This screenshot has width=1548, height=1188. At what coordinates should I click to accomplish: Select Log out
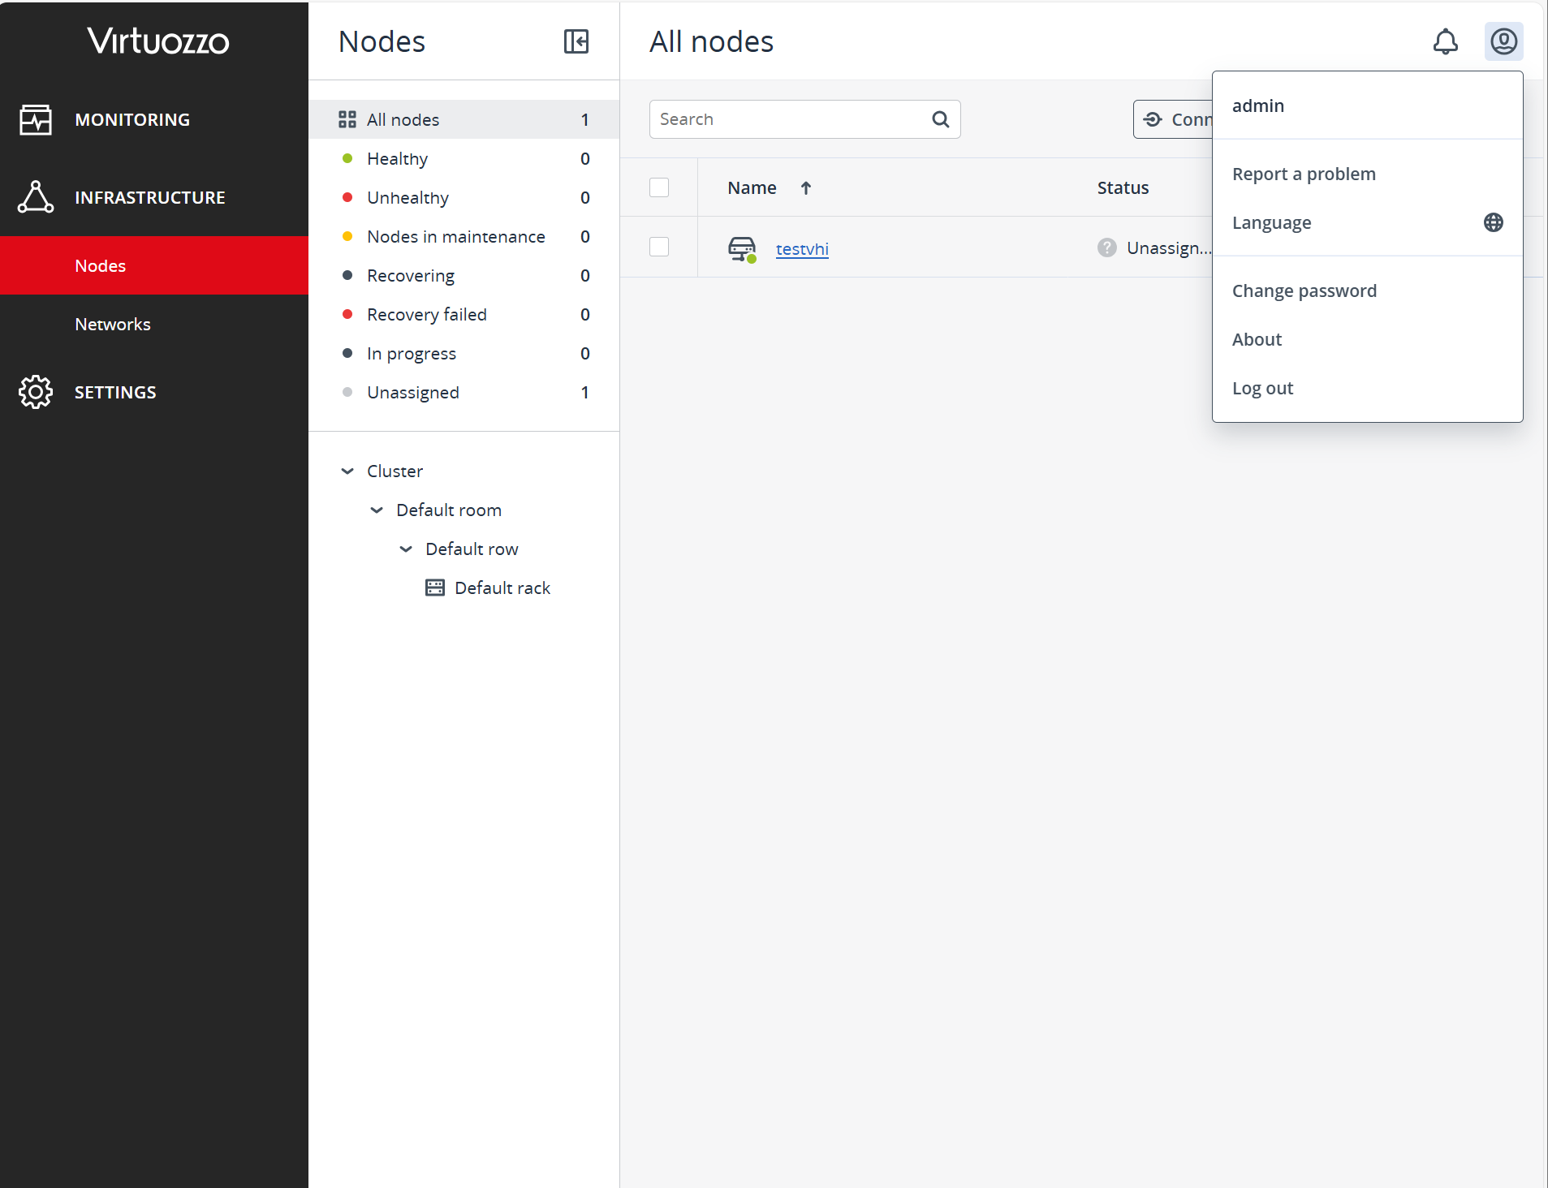pyautogui.click(x=1368, y=388)
